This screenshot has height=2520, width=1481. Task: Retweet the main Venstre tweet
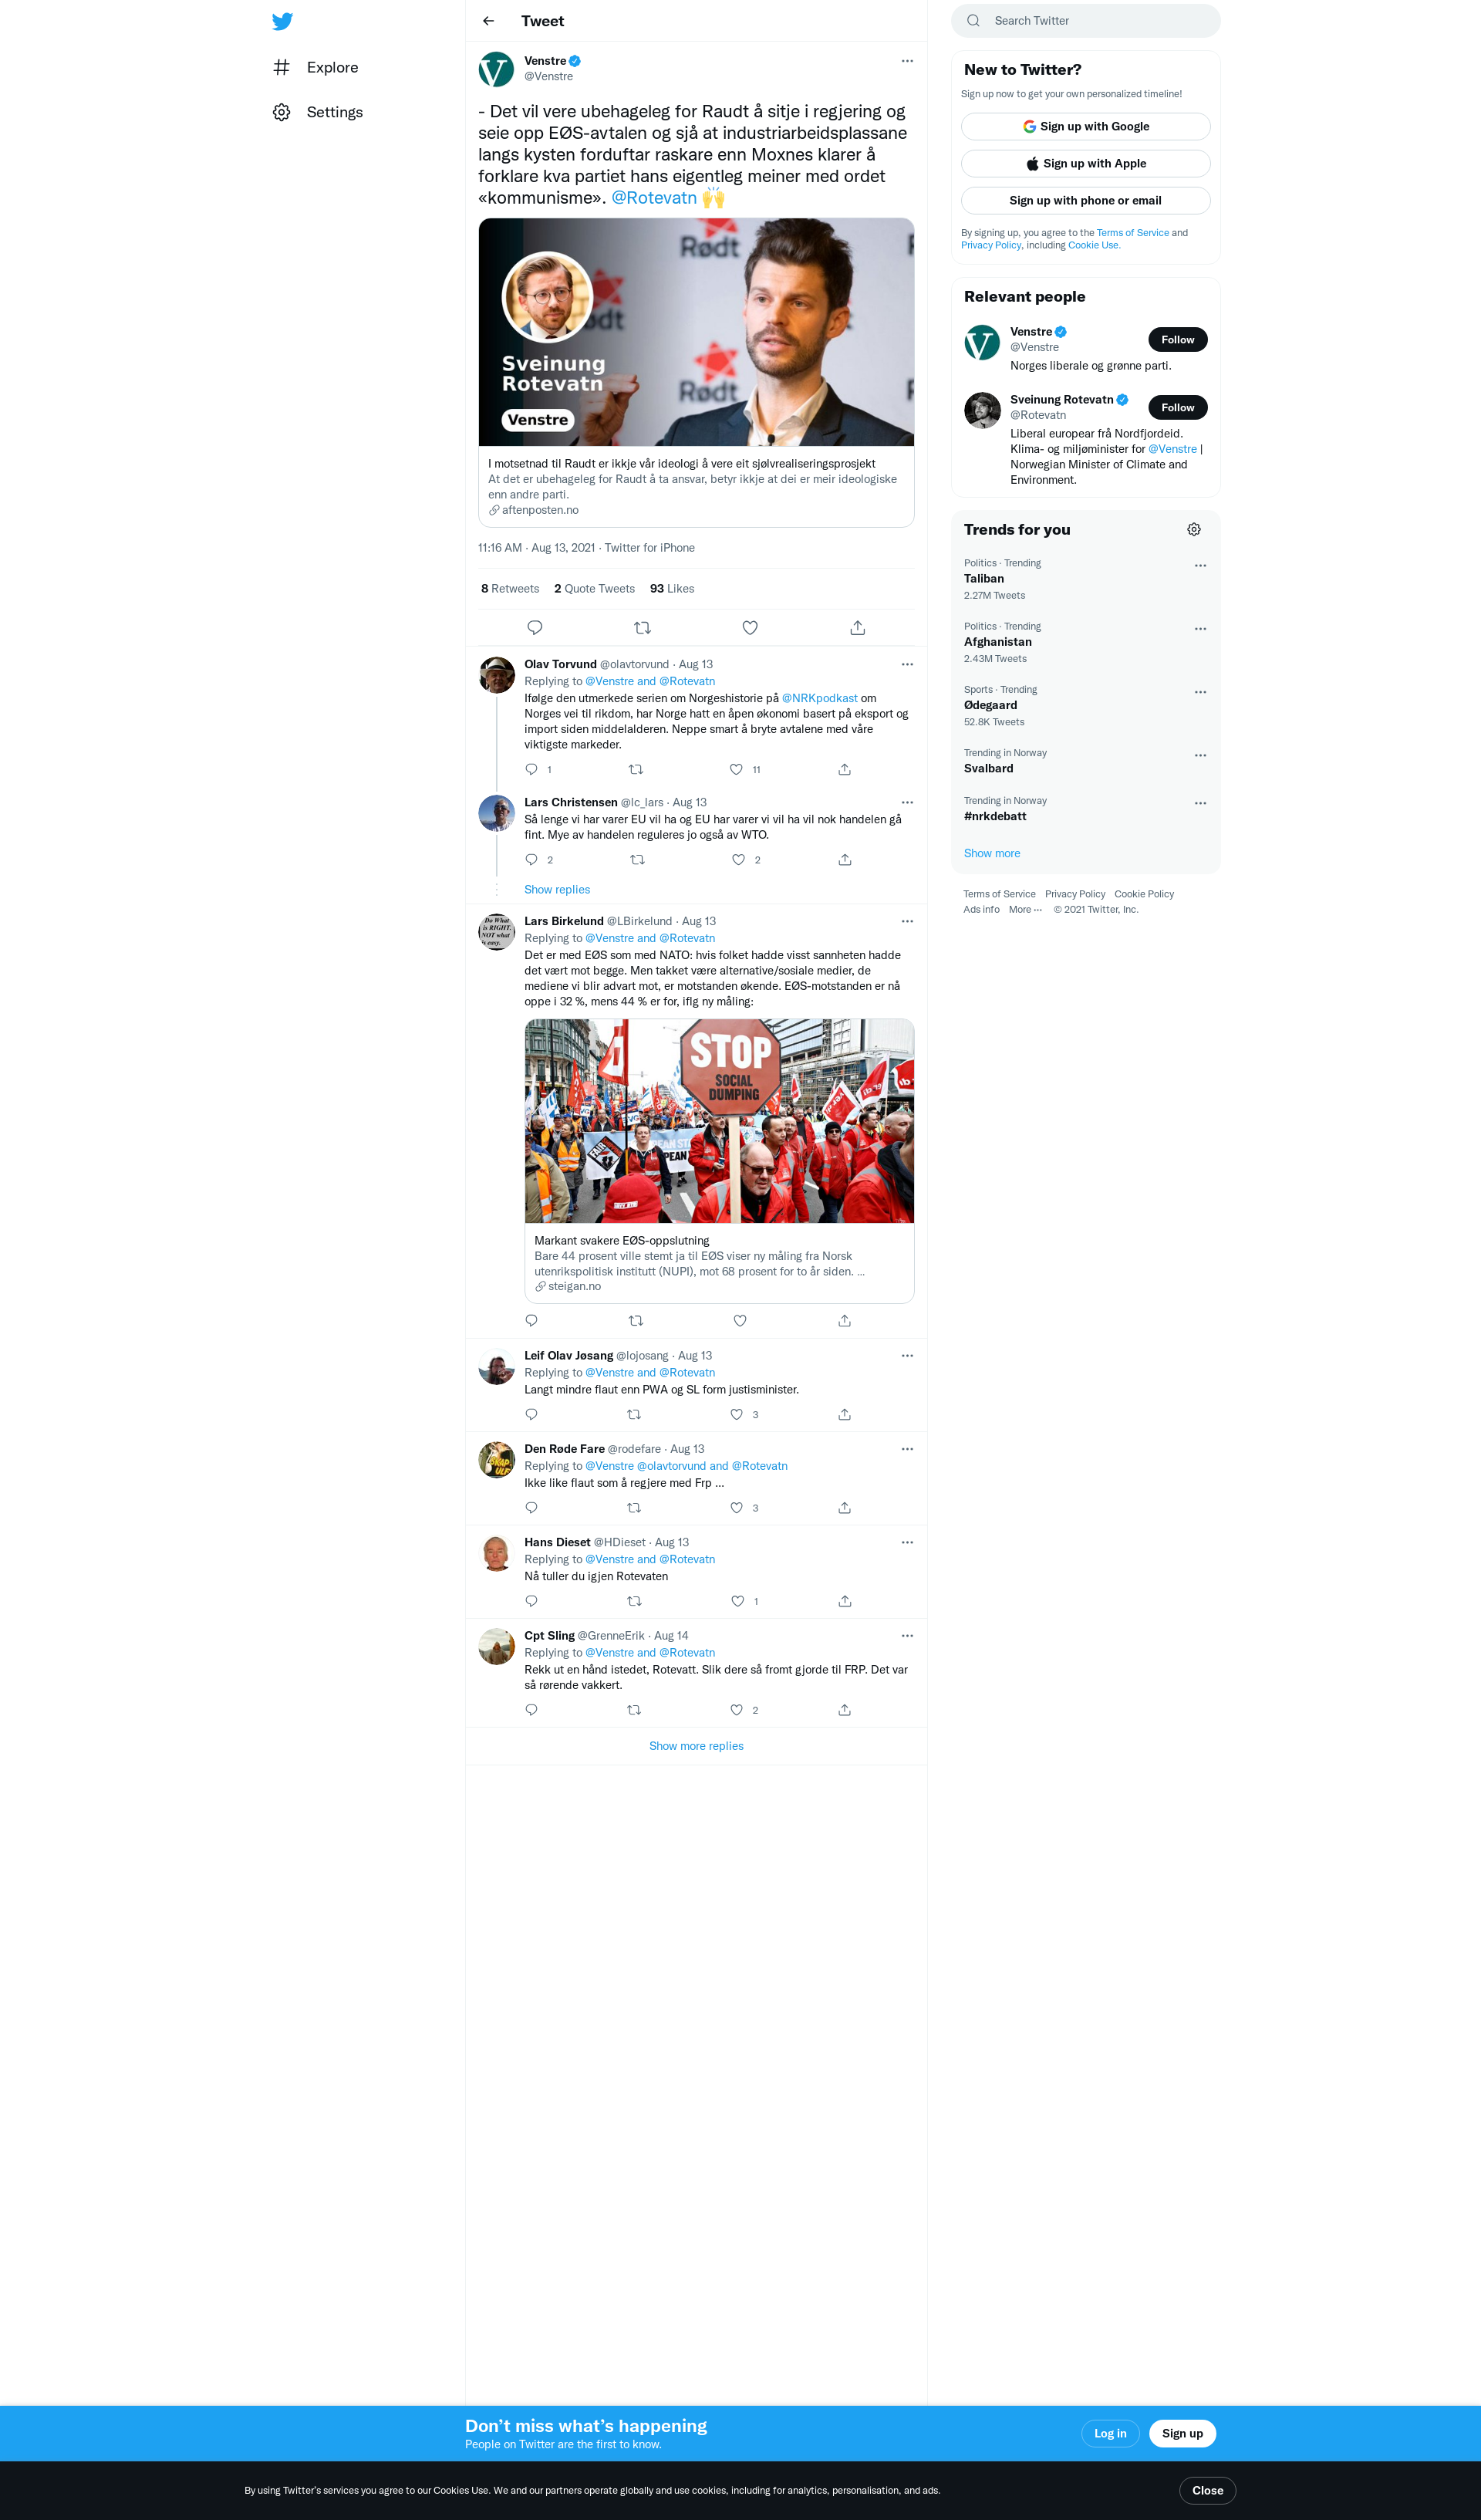click(642, 628)
